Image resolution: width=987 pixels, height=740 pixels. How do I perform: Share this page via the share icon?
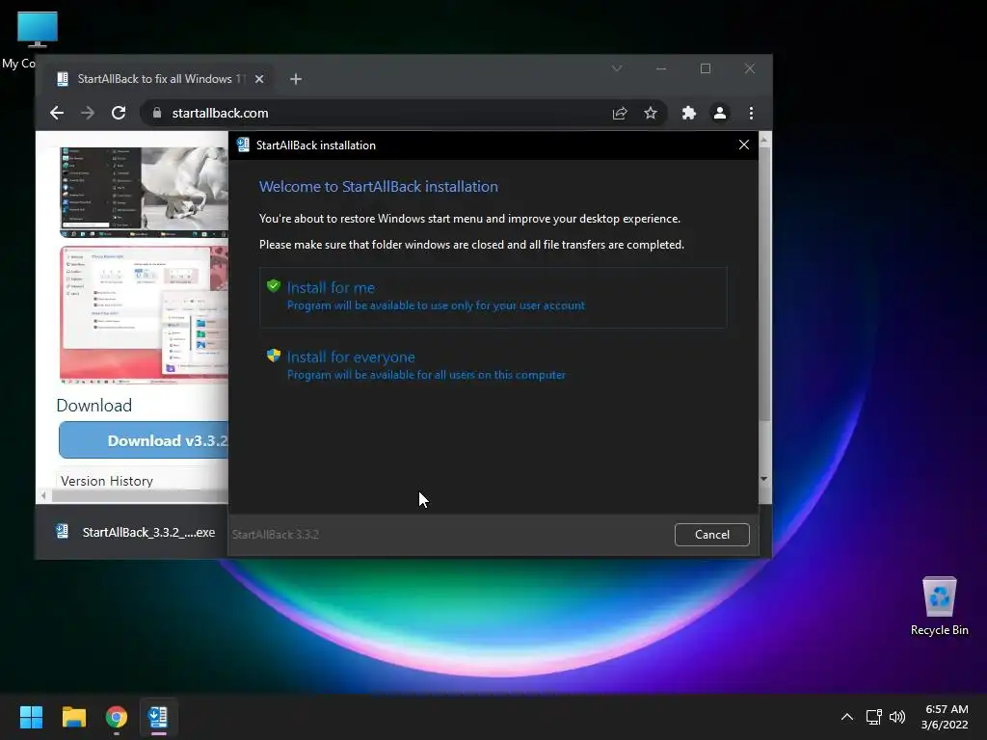(620, 114)
